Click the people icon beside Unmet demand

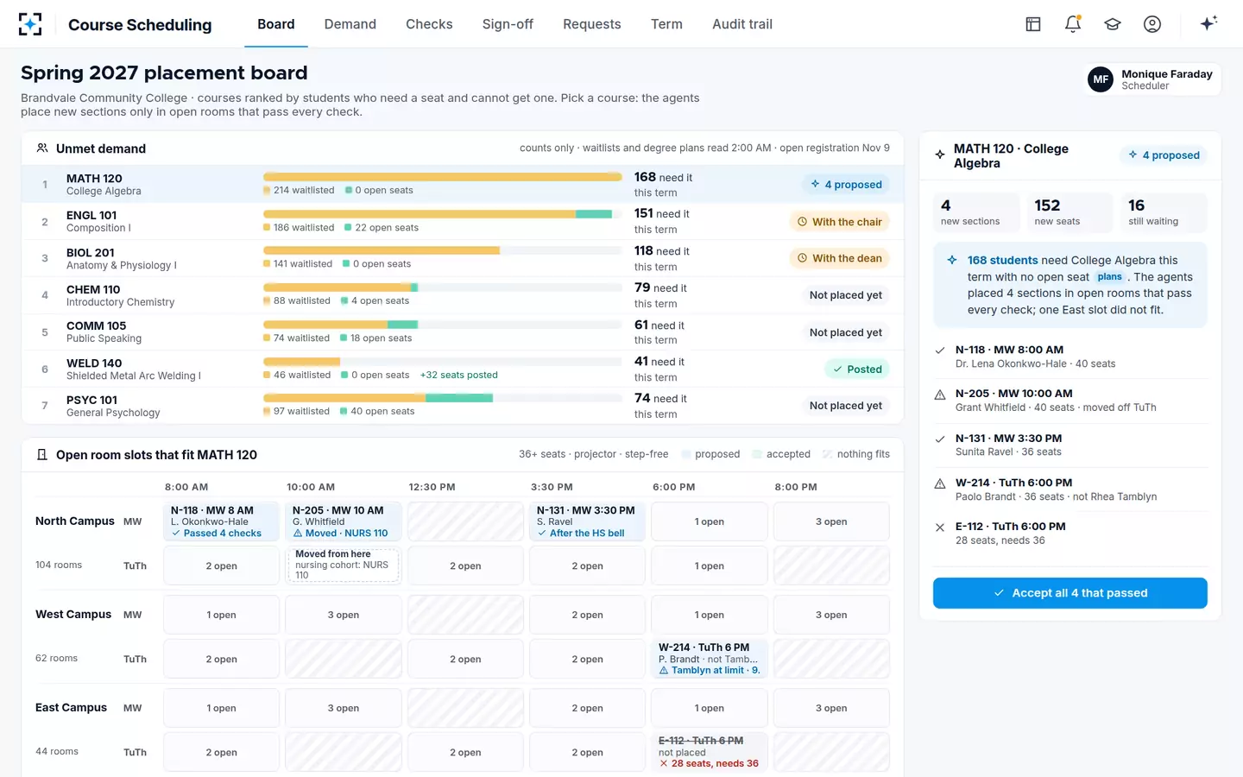42,148
